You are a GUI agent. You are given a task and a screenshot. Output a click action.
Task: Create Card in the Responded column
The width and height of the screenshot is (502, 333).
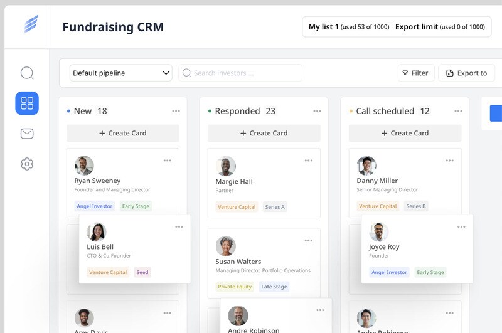point(264,133)
